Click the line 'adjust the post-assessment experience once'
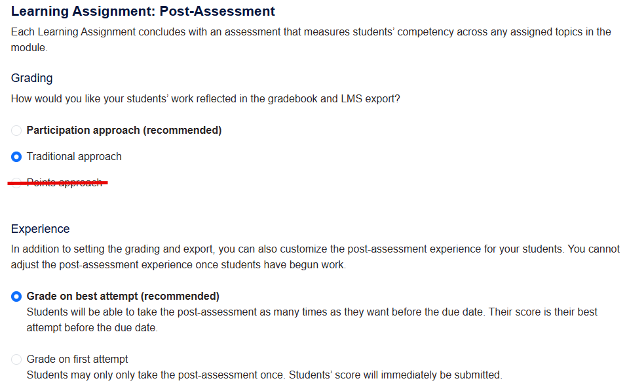 (x=178, y=265)
